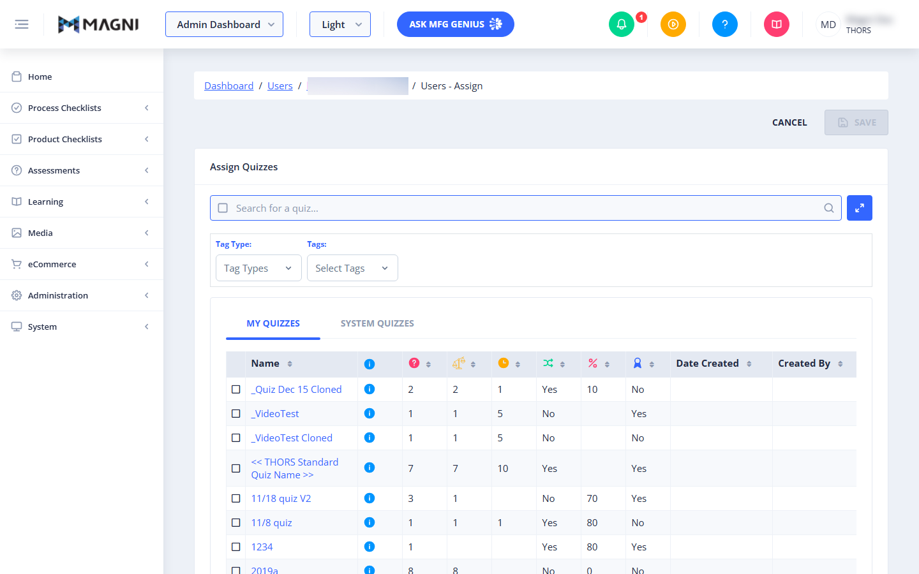The width and height of the screenshot is (919, 574).
Task: Toggle select-all checkbox in search bar
Action: point(223,208)
